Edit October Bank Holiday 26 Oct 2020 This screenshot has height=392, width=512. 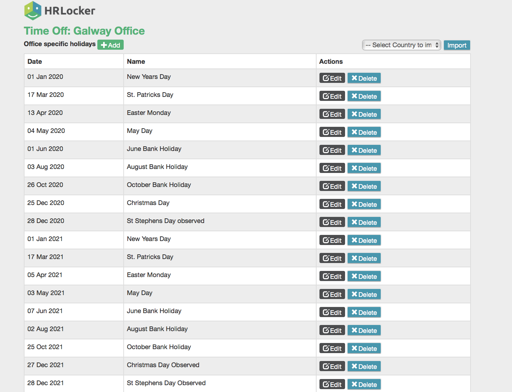pyautogui.click(x=332, y=186)
